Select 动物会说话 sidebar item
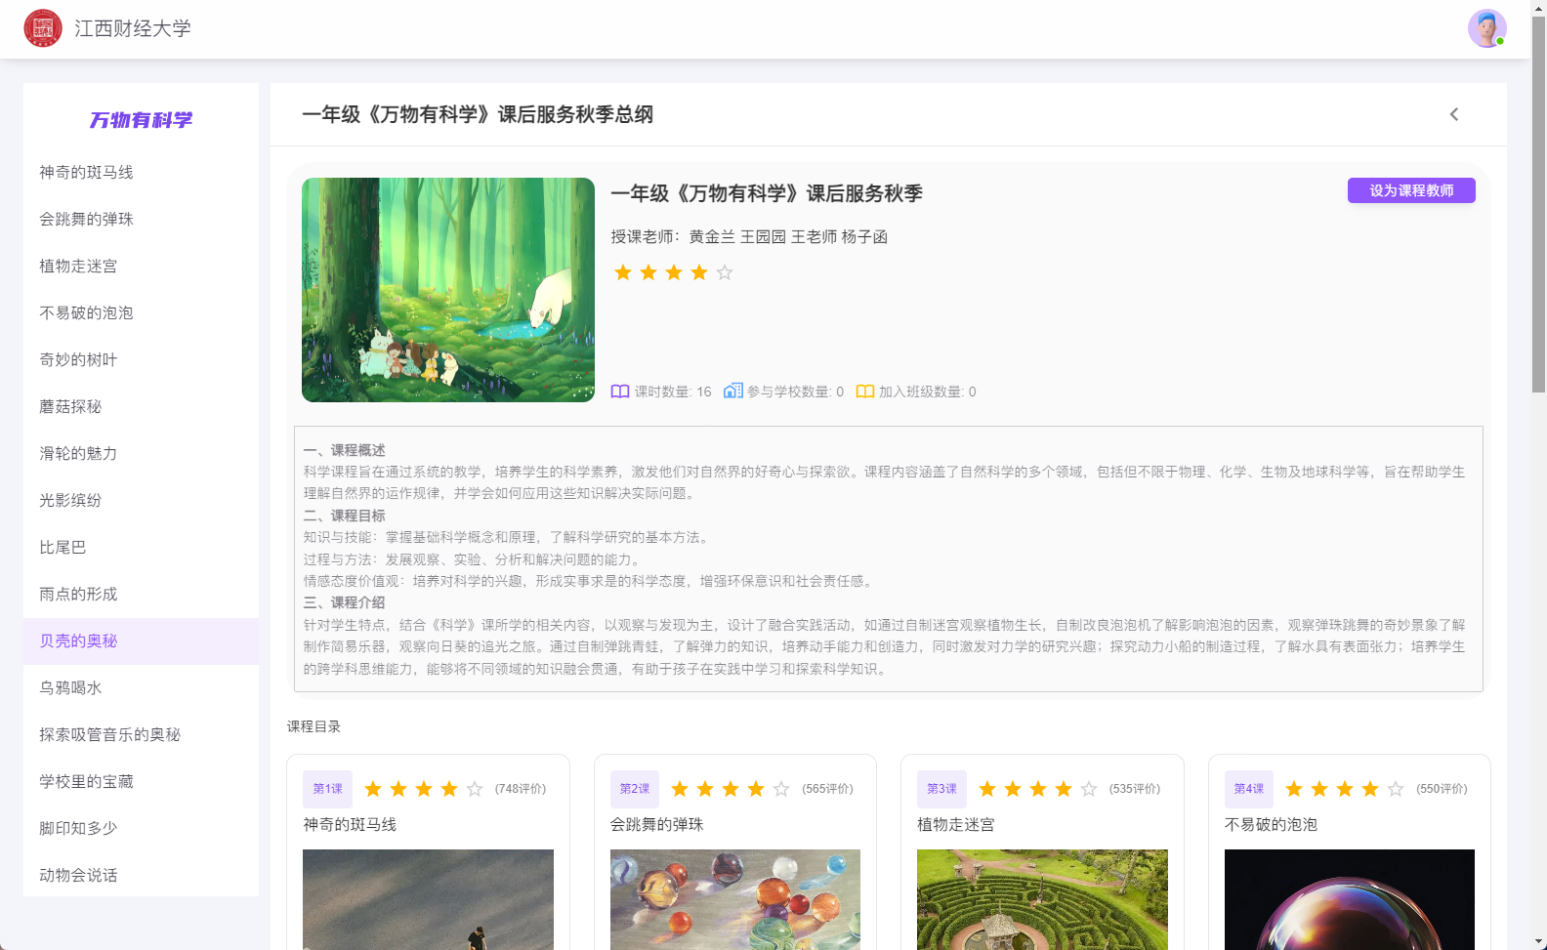This screenshot has height=950, width=1547. pos(141,875)
